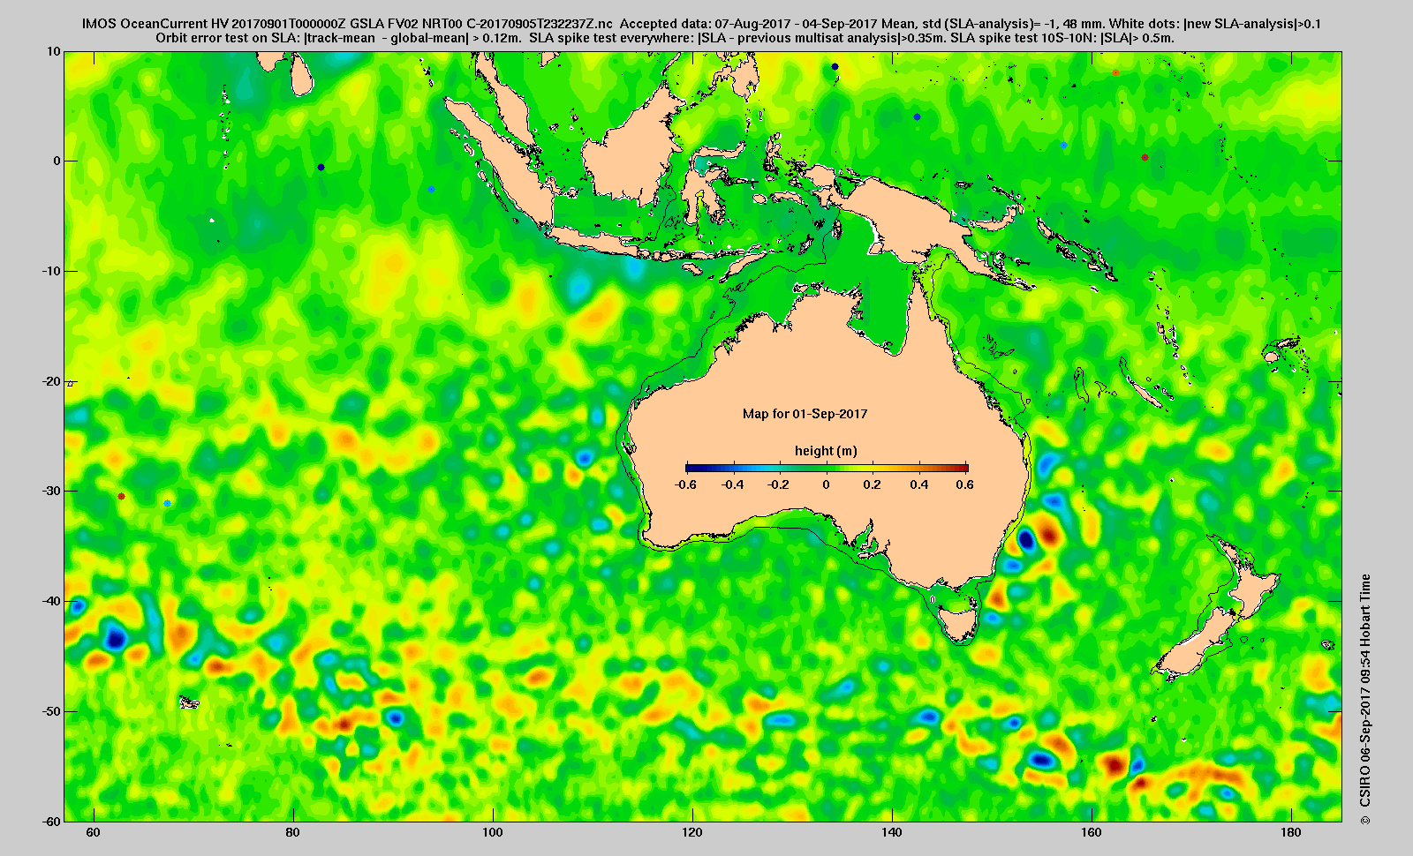The image size is (1413, 856).
Task: Click the orange dot near 162E 8N
Action: pos(1115,72)
